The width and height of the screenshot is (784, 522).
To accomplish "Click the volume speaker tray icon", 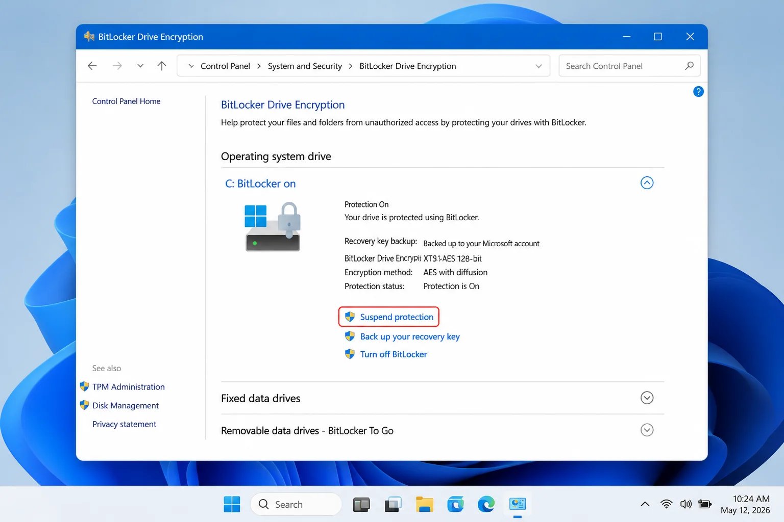I will coord(685,504).
